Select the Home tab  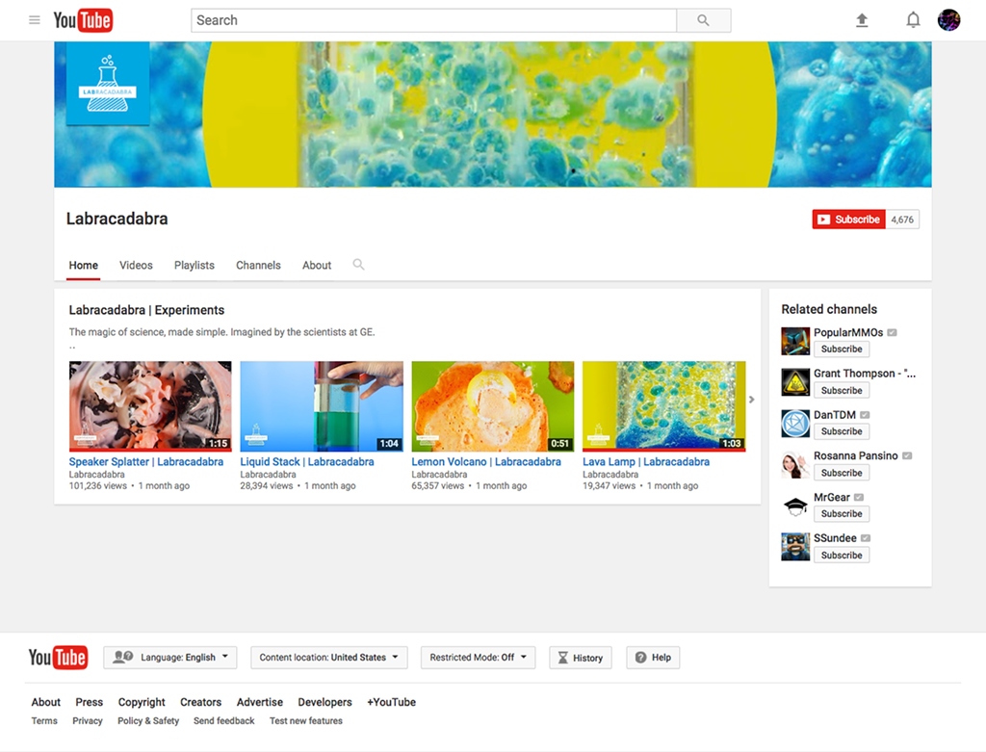(84, 266)
